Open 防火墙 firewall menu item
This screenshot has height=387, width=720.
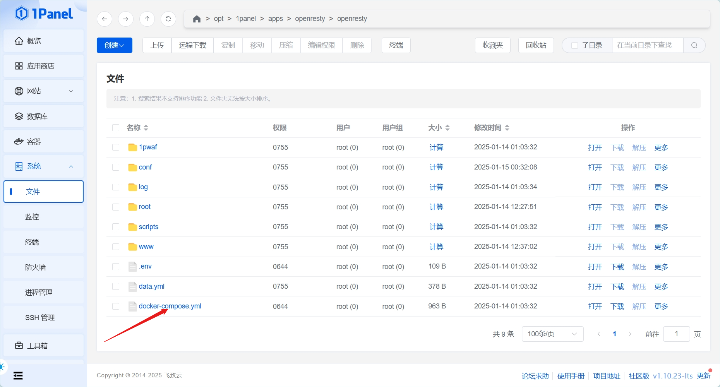(x=36, y=267)
